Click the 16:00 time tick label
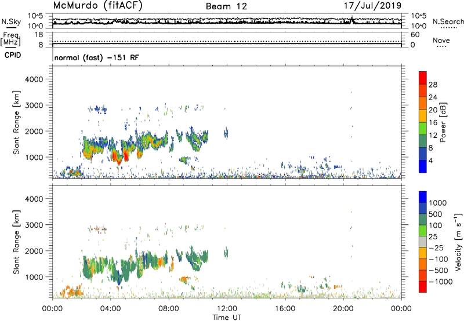The height and width of the screenshot is (321, 464). [x=285, y=309]
